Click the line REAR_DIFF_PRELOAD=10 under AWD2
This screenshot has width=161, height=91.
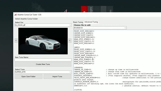[x=84, y=63]
